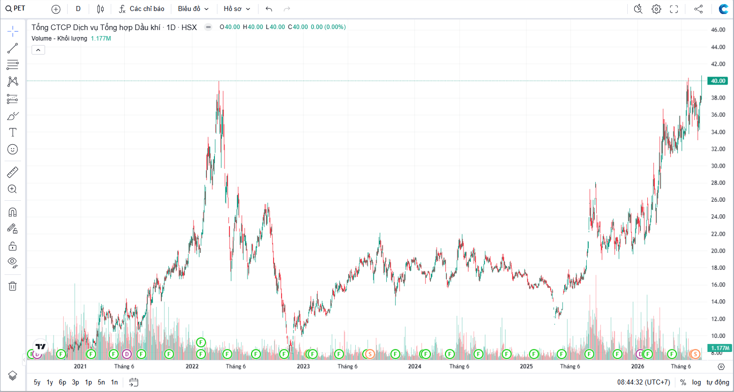Click the blue C logo icon
Screen dimensions: 734x392
pyautogui.click(x=723, y=9)
